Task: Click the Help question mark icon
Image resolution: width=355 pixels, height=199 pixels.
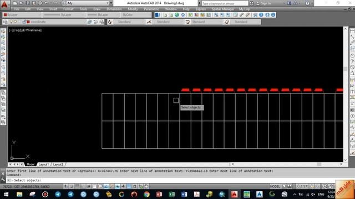Action: [307, 3]
